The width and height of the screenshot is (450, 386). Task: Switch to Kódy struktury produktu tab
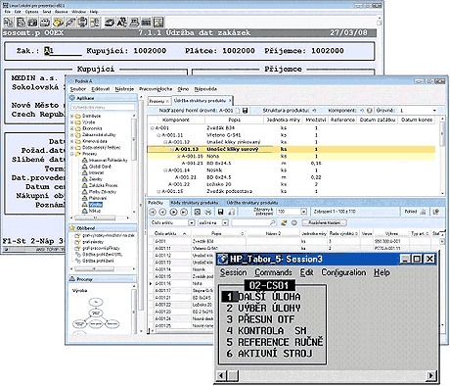click(x=195, y=203)
